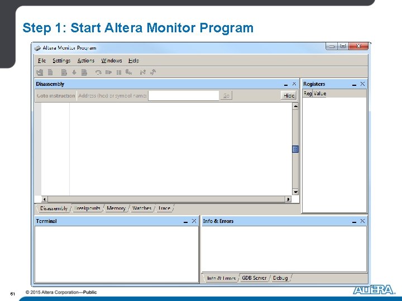Viewport: 402px width, 301px height.
Task: Open the File menu
Action: click(42, 61)
